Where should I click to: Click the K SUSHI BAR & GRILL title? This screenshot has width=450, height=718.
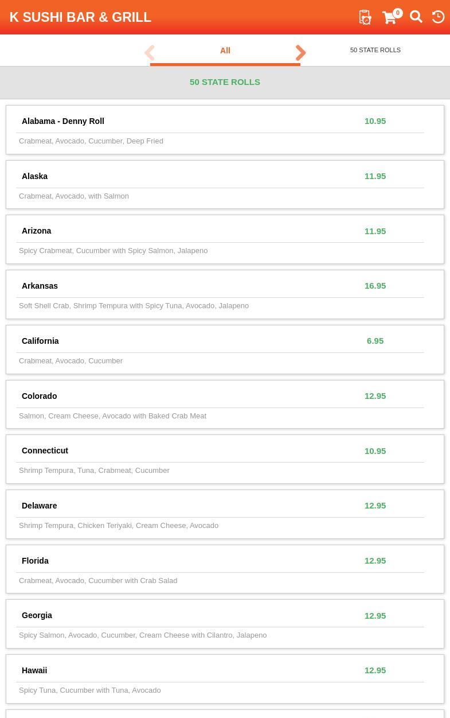(x=80, y=17)
